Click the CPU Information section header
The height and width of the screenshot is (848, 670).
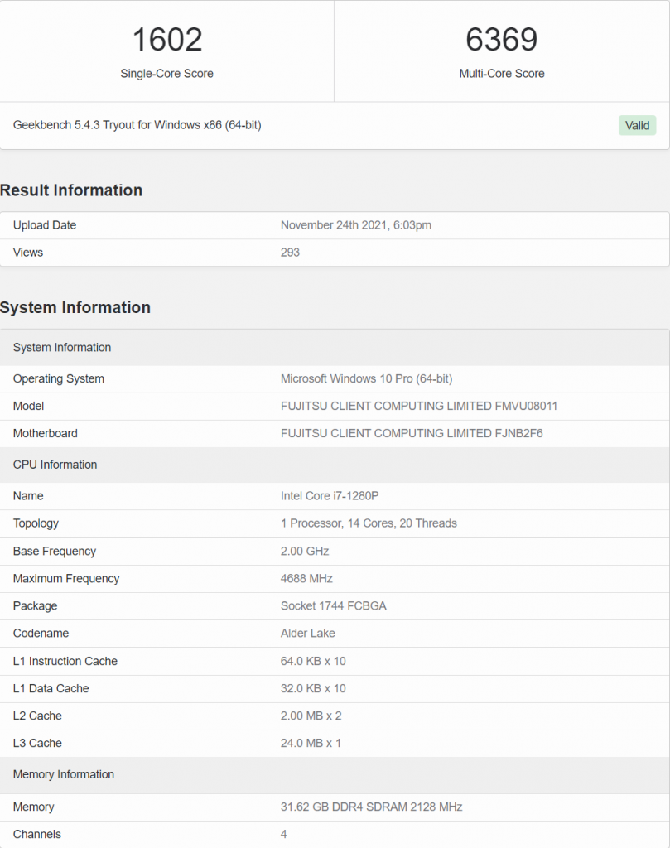click(55, 465)
